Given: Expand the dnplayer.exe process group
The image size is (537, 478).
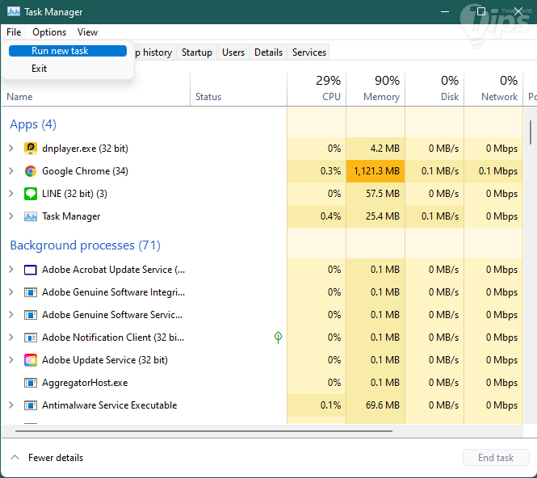Looking at the screenshot, I should 11,149.
